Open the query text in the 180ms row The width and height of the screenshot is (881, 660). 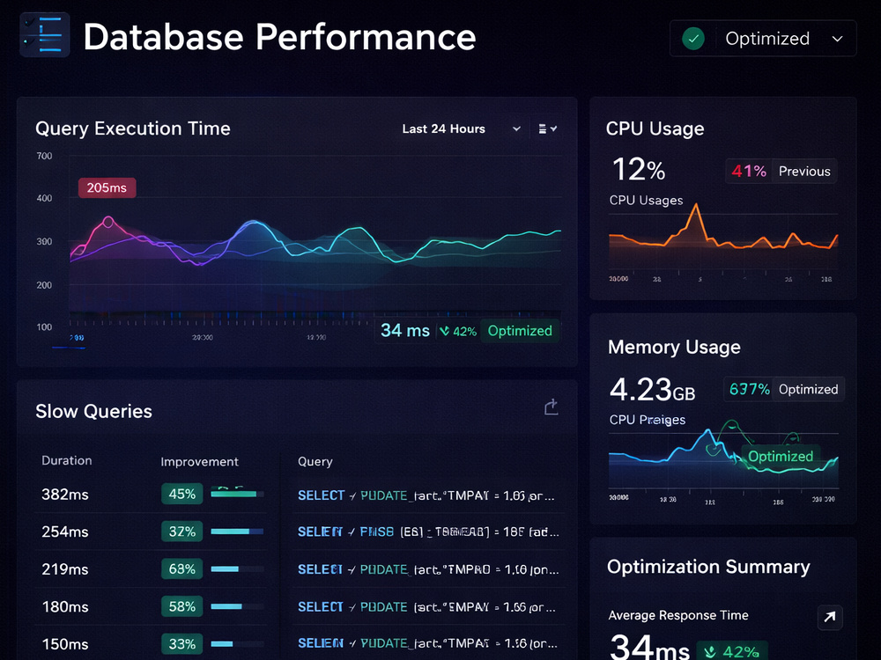[426, 607]
